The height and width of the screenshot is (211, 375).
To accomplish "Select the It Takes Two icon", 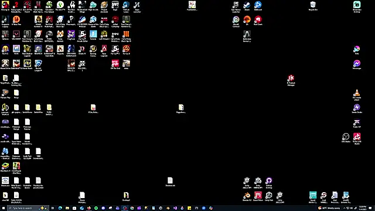I will (16, 21).
